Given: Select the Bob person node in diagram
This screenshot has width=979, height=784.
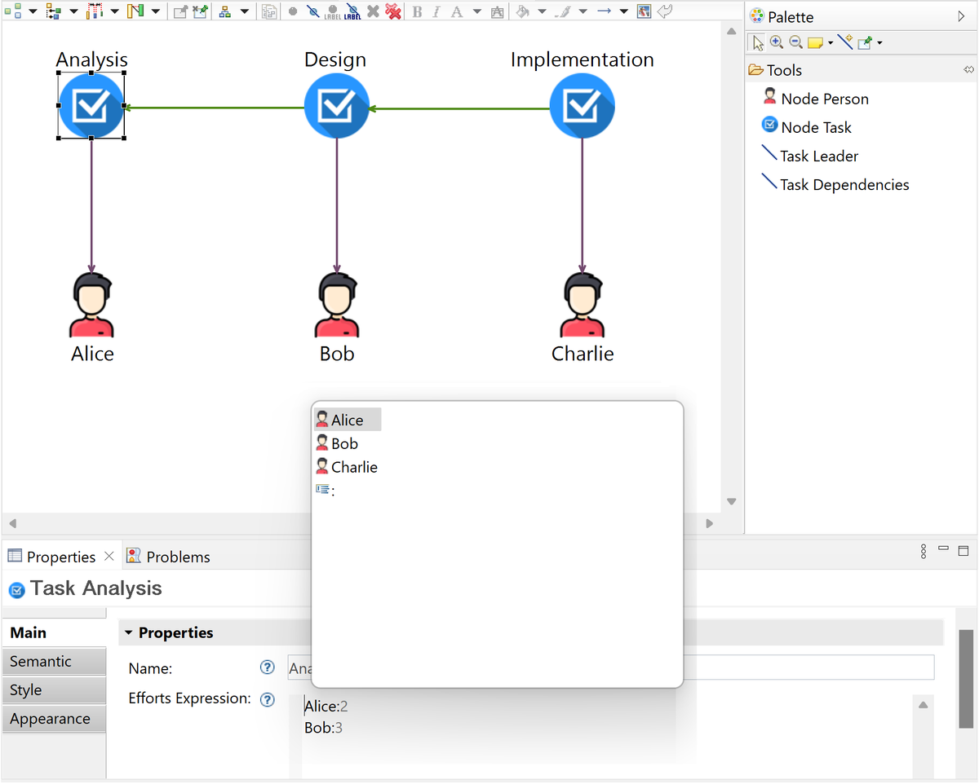Looking at the screenshot, I should point(336,306).
